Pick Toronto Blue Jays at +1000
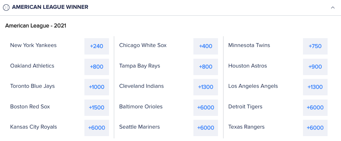The image size is (341, 141). click(x=97, y=87)
